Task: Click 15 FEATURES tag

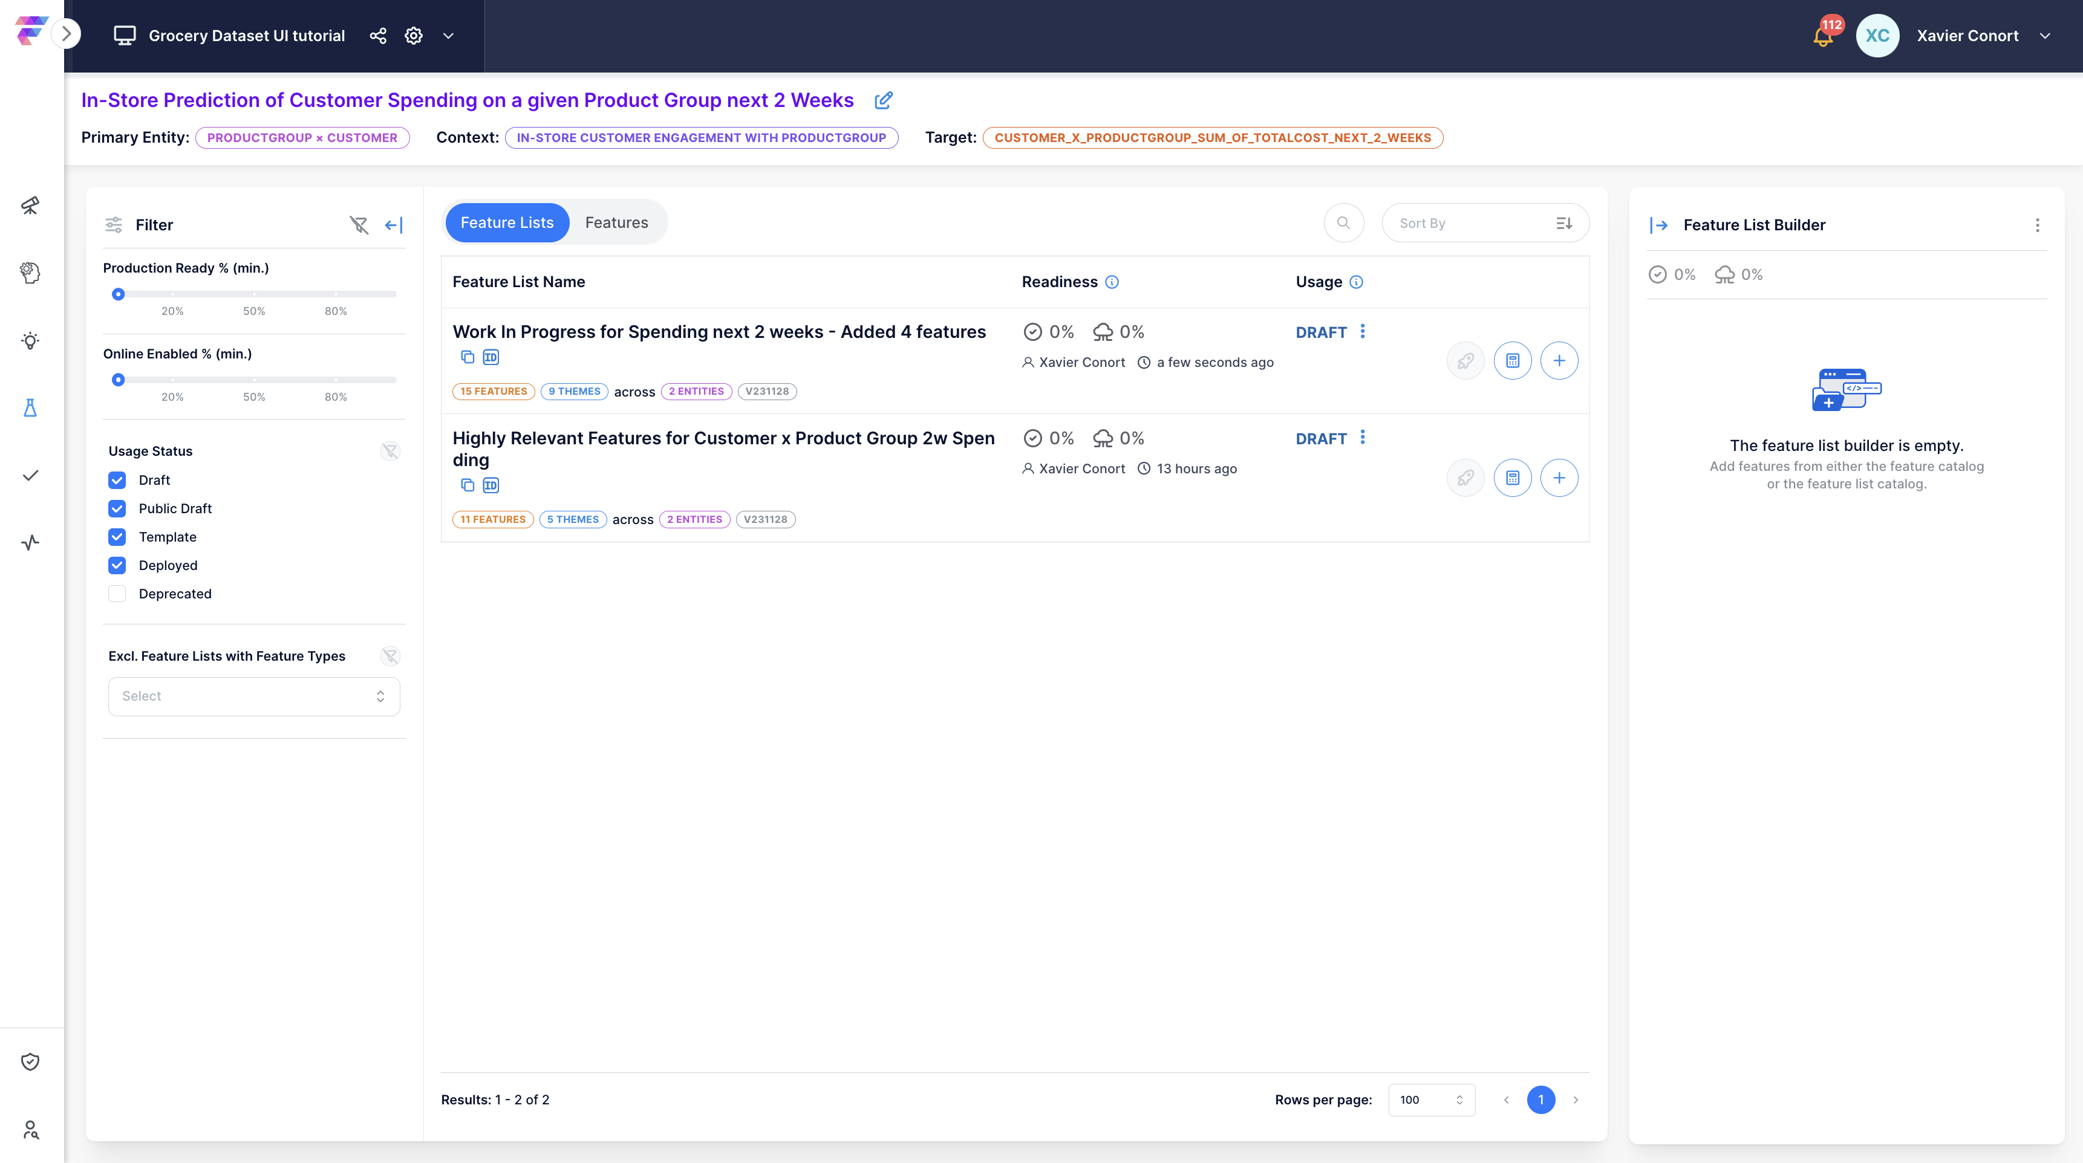Action: coord(494,391)
